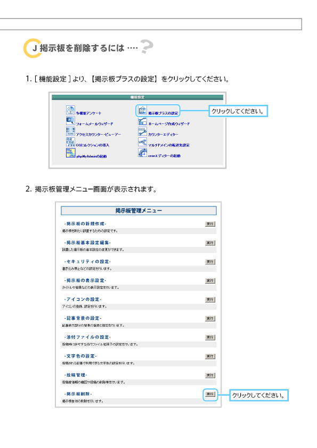317x448 pixels.
Task: Launch phpMyAdmin via its icon
Action: coord(70,153)
